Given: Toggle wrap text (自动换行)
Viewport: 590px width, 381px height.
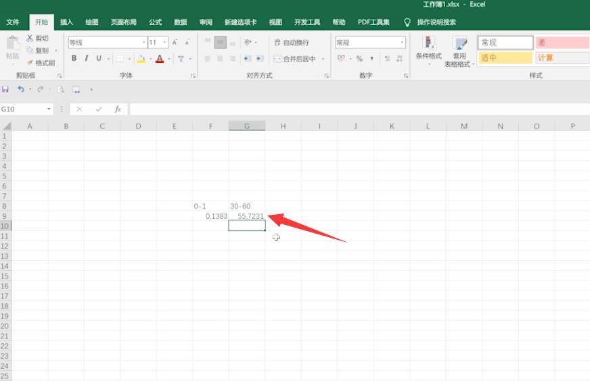Looking at the screenshot, I should [x=291, y=43].
